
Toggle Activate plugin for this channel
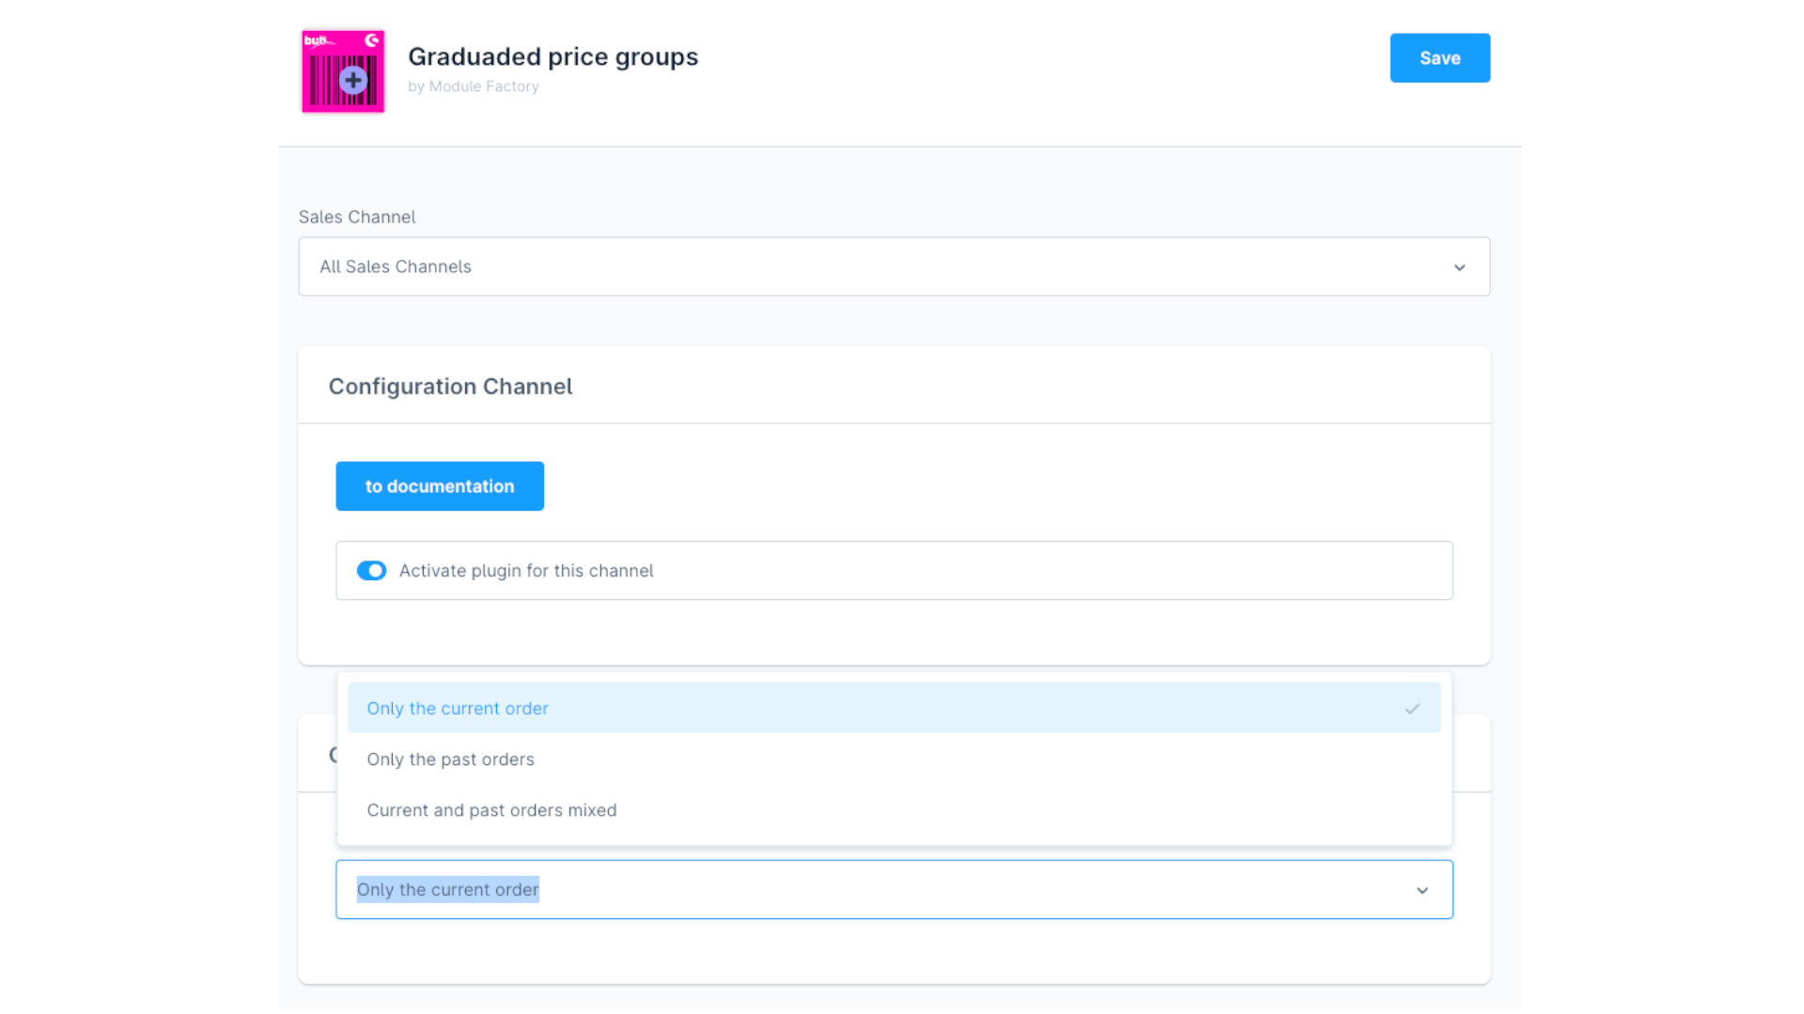[371, 571]
